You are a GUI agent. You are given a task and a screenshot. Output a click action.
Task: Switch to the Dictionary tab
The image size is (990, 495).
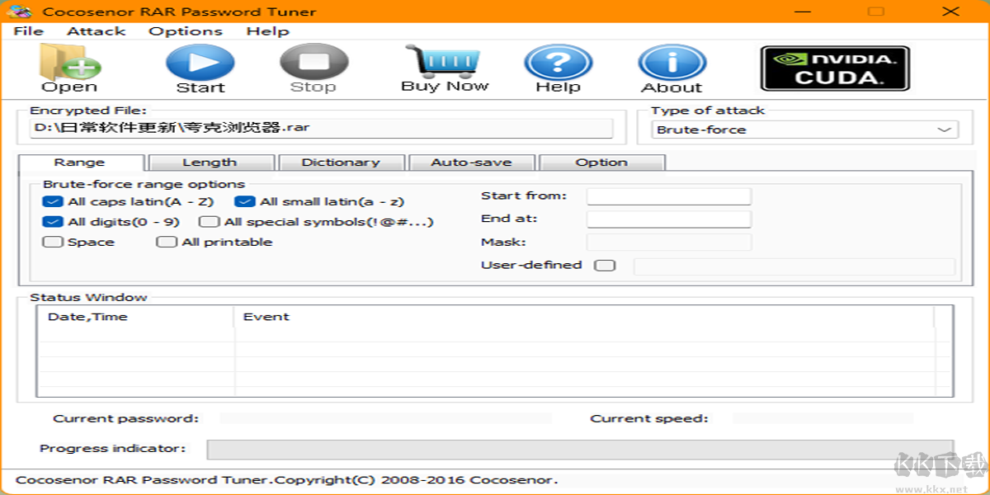[341, 163]
